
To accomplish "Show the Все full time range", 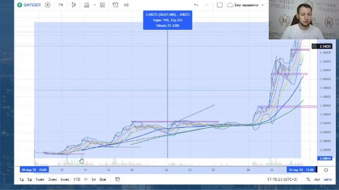I will [103, 179].
